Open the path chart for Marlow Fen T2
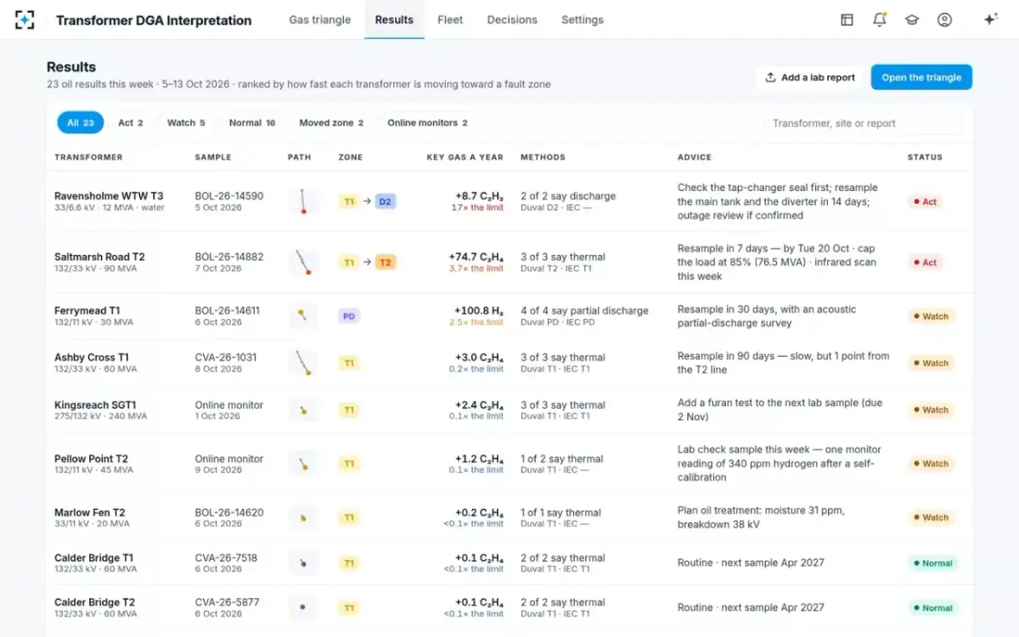1019x637 pixels. [303, 517]
